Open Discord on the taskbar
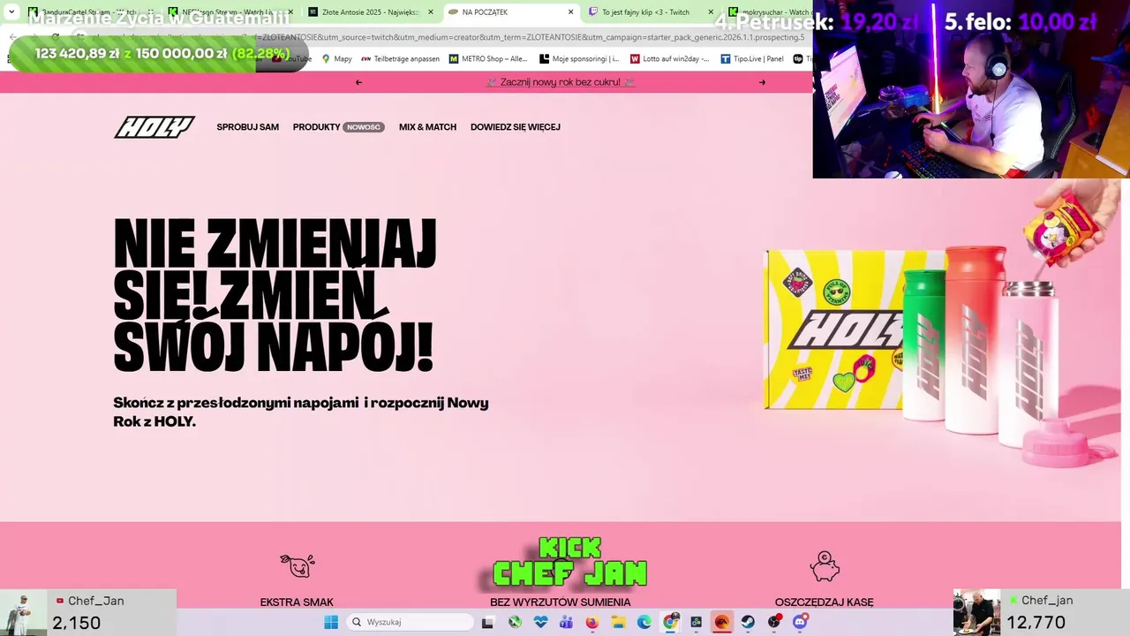Screen dimensions: 1130x636 pos(800,622)
